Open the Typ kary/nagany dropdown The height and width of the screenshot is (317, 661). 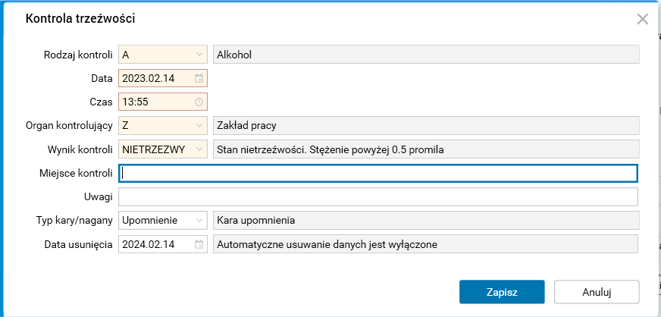[199, 220]
